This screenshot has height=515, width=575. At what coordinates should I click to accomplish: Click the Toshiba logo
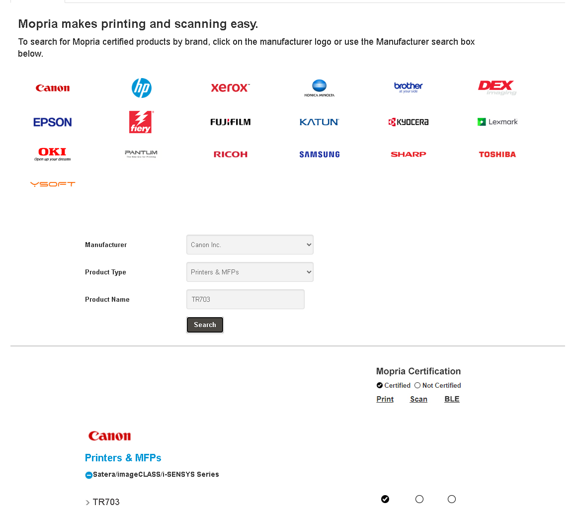click(x=497, y=155)
